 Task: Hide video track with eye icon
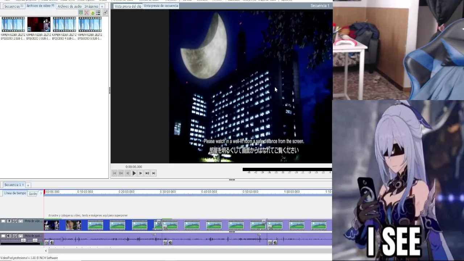click(x=9, y=221)
